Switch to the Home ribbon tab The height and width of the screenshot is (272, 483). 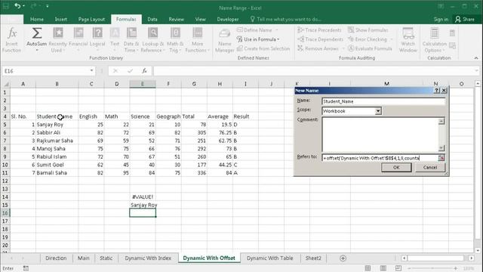pos(37,19)
